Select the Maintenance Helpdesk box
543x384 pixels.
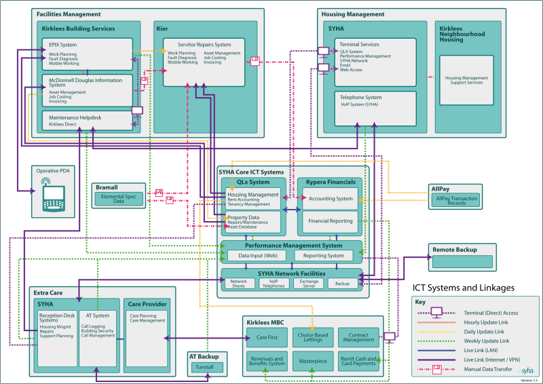88,121
